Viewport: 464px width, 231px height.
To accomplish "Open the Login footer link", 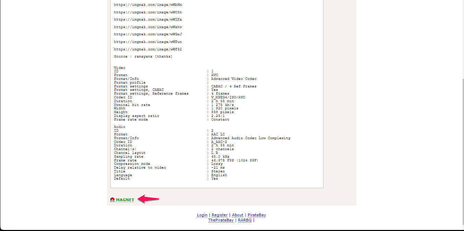I will (x=202, y=215).
